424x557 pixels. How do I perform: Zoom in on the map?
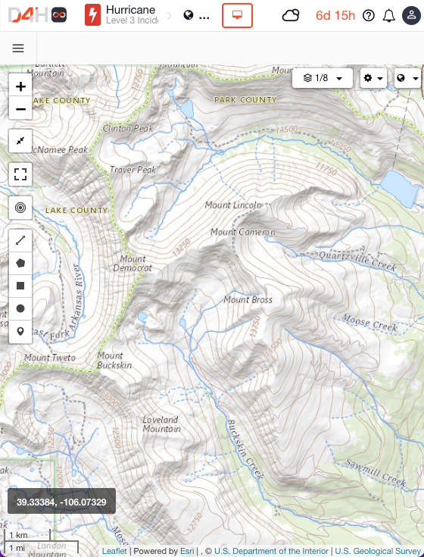click(x=20, y=86)
